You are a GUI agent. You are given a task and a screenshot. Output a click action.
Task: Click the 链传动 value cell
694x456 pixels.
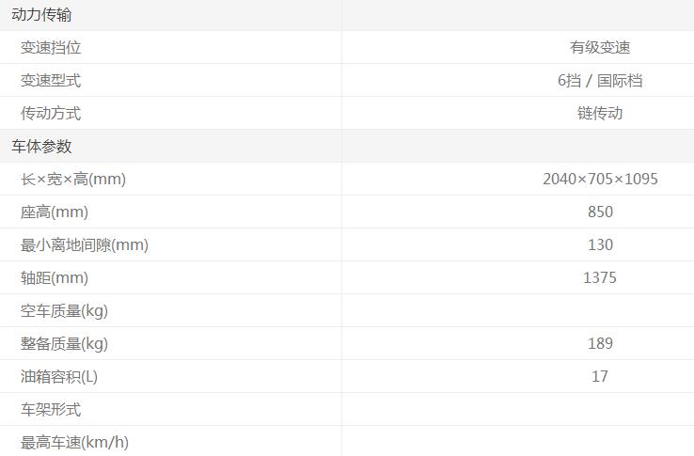coord(600,114)
